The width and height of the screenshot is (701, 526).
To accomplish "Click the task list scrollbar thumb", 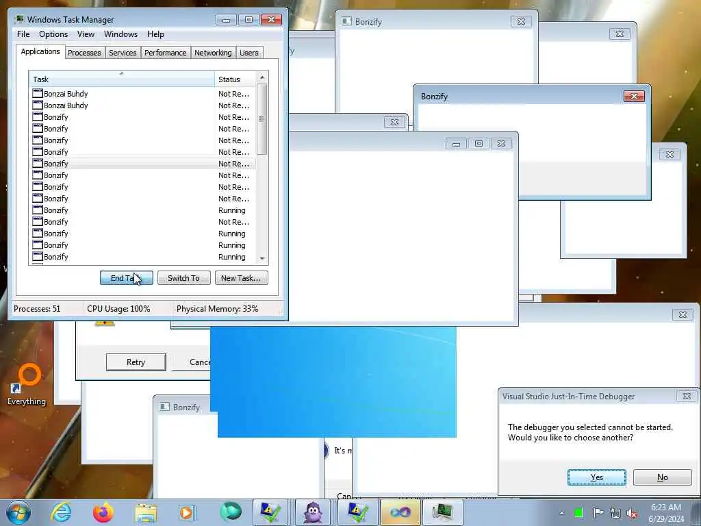I will (x=262, y=119).
